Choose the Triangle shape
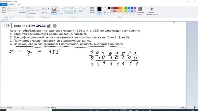The height and width of the screenshot is (111, 198). pos(75,8)
